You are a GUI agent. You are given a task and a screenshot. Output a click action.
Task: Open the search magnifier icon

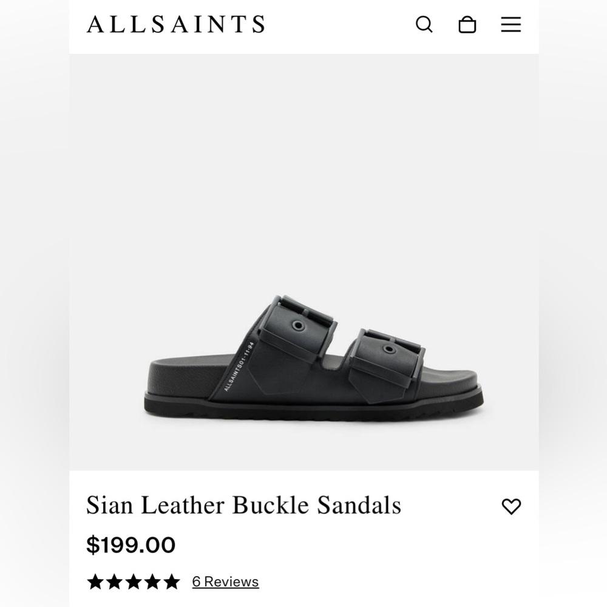[425, 25]
